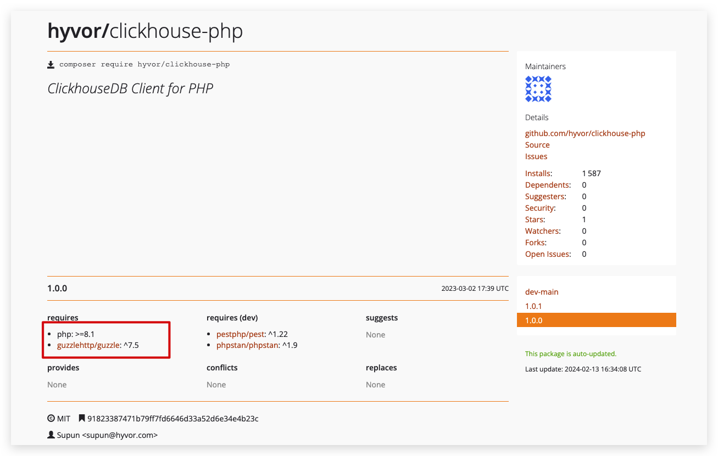Click 'This package is auto-updated.' text
This screenshot has width=718, height=456.
(571, 354)
